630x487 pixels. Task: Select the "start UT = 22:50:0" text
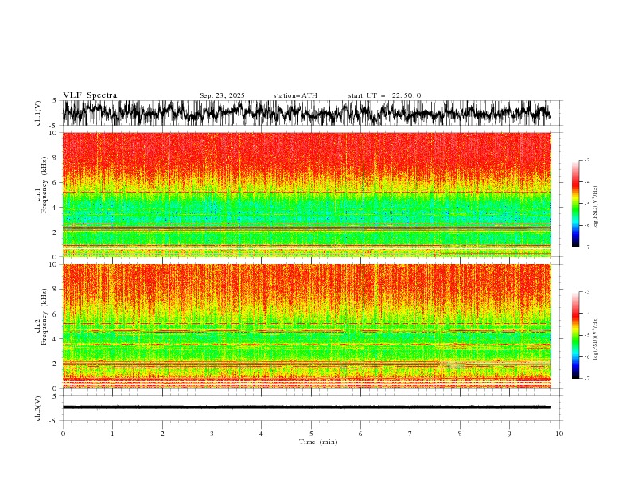click(384, 95)
